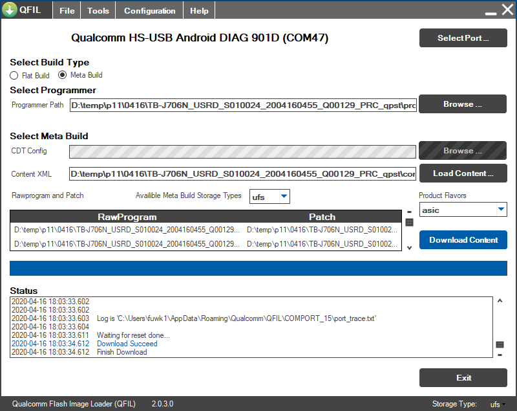Expand the Product Flavors asic dropdown

pos(501,209)
